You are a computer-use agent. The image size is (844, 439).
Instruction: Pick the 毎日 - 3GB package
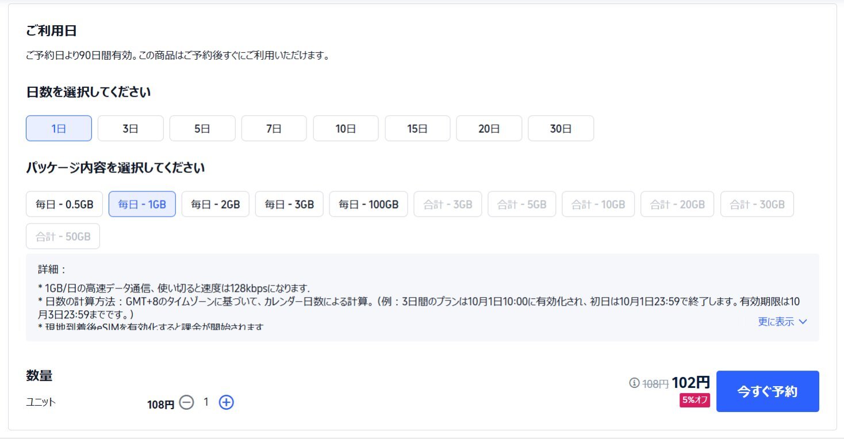coord(289,204)
